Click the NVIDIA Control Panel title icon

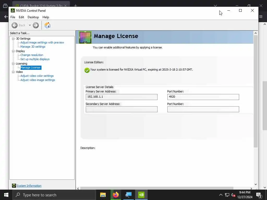pos(13,10)
